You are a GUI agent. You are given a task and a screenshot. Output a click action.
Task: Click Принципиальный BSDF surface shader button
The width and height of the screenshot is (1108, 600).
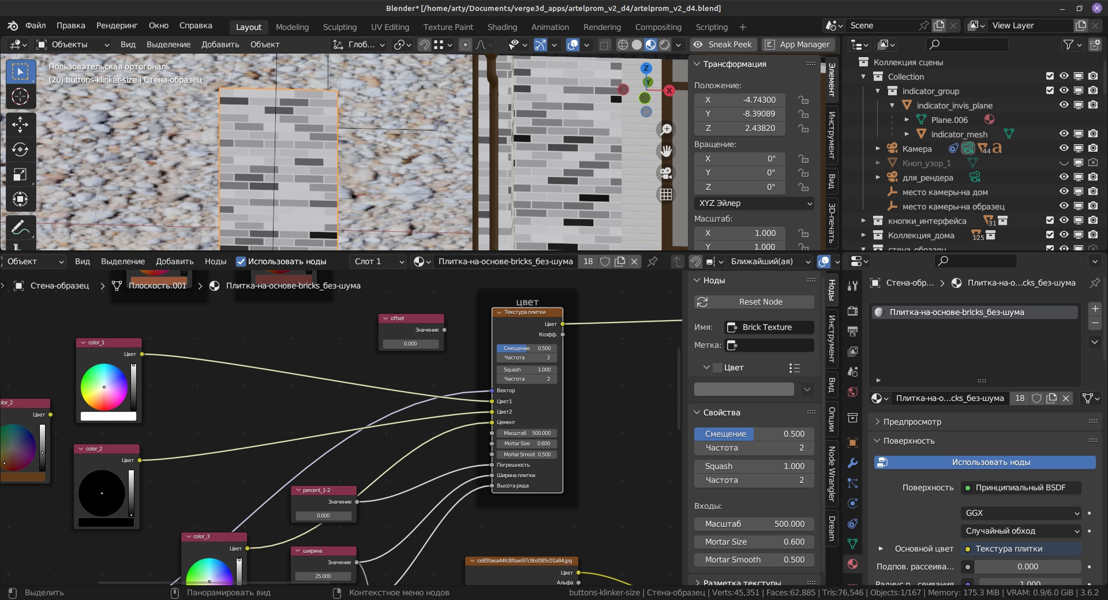click(x=1020, y=487)
